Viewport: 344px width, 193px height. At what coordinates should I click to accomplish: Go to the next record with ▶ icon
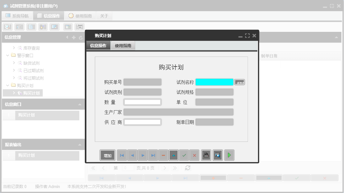(143, 155)
